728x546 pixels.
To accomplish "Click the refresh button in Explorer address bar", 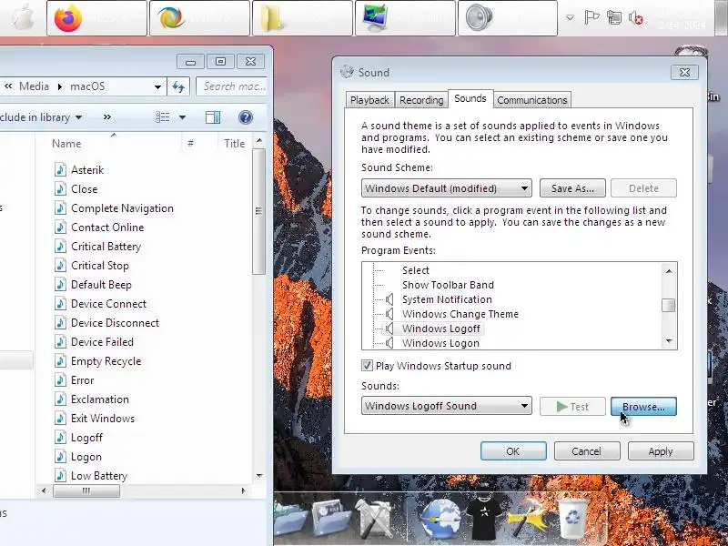I will [x=178, y=86].
